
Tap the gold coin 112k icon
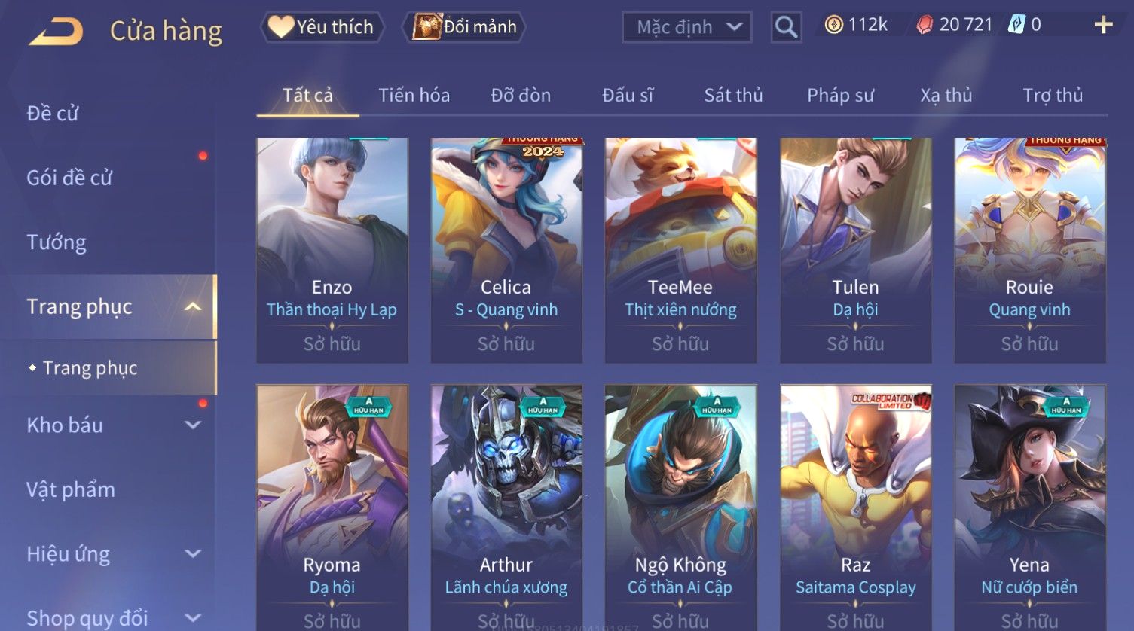point(833,25)
